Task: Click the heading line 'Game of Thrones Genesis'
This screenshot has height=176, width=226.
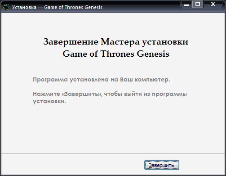Action: point(116,54)
